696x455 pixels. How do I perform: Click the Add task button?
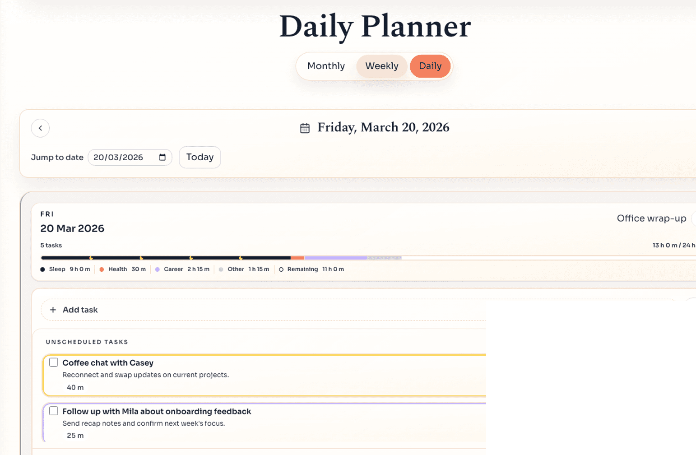tap(80, 310)
